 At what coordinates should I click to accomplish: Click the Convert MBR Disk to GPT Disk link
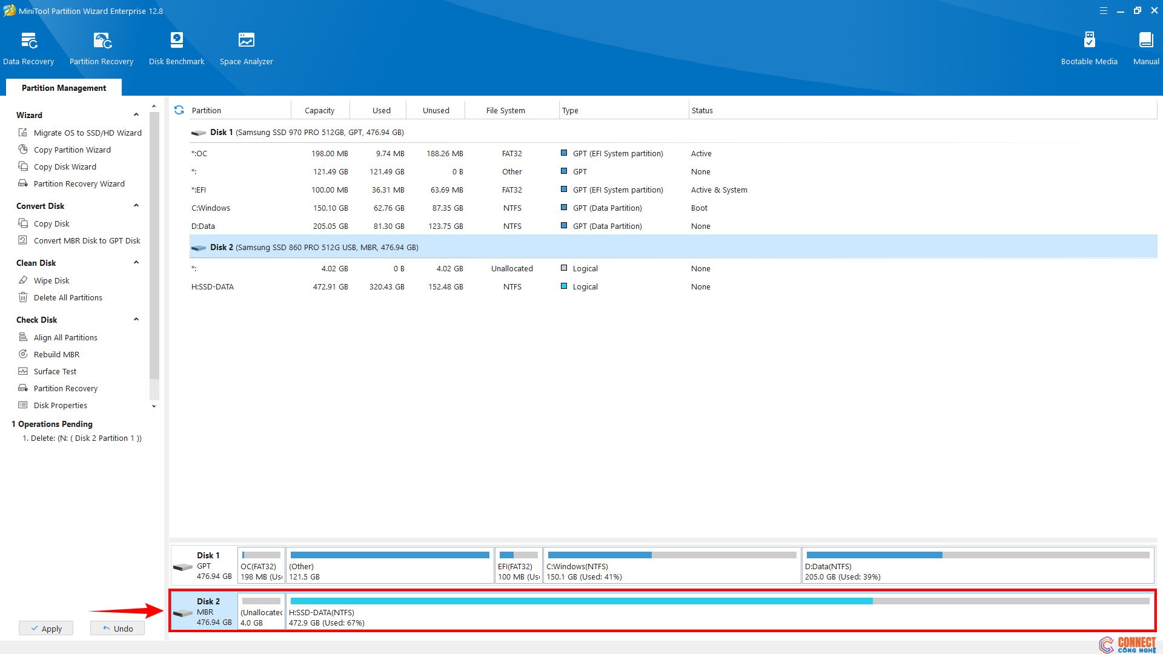click(x=87, y=240)
